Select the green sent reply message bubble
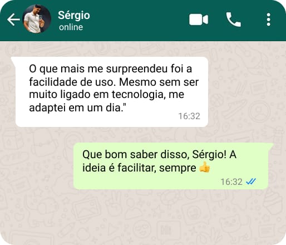286x245 pixels. pyautogui.click(x=173, y=166)
